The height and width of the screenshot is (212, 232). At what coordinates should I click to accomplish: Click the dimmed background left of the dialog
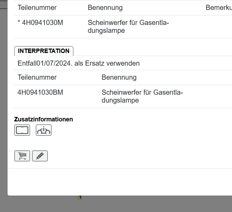(x=3, y=103)
